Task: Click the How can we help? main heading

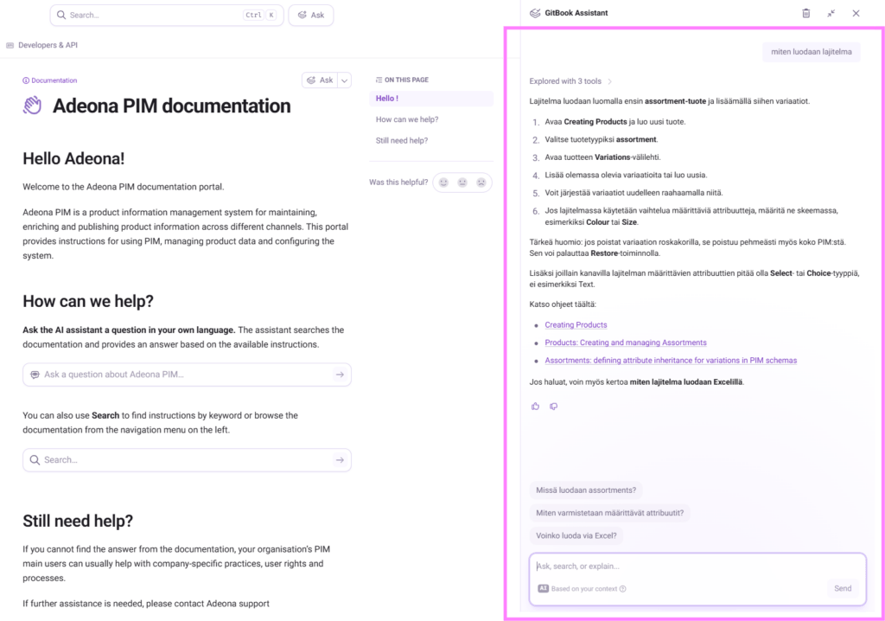Action: [x=88, y=301]
